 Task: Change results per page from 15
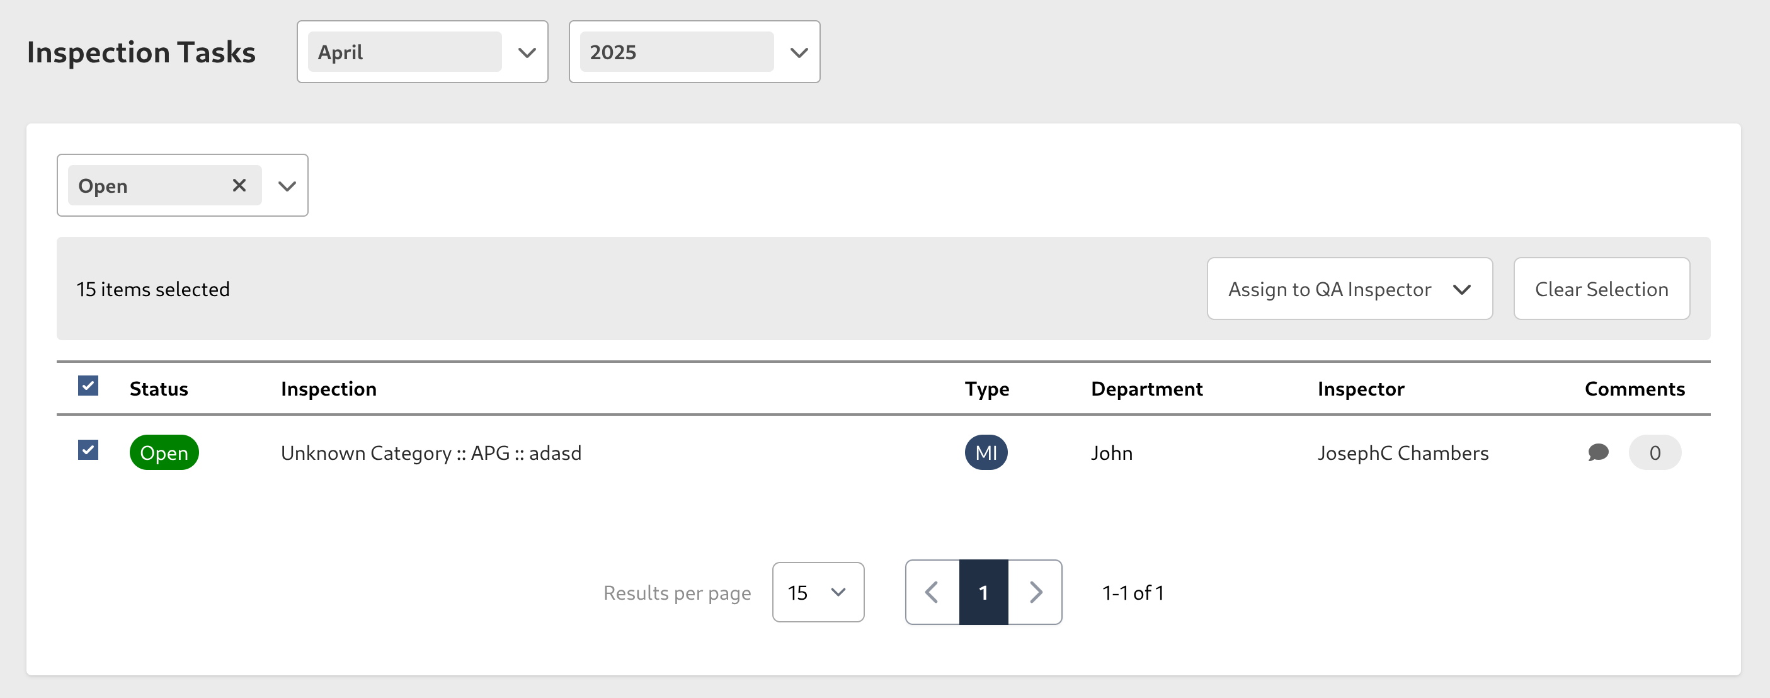pyautogui.click(x=817, y=592)
